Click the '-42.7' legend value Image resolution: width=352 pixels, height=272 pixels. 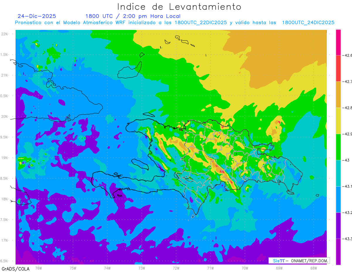348,82
